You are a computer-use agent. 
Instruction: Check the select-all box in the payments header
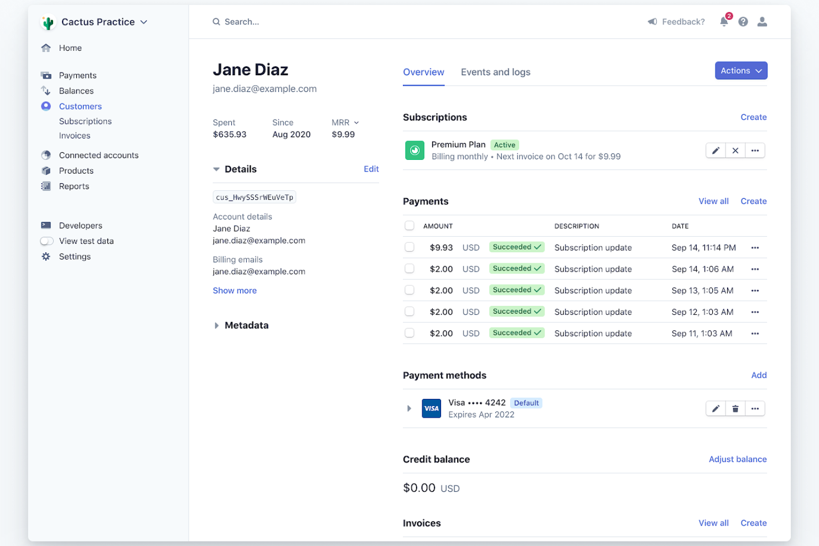click(409, 226)
